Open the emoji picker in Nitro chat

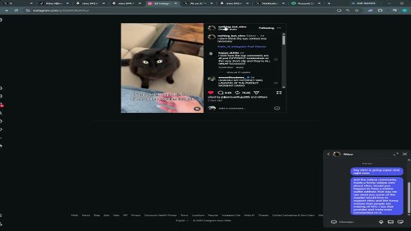click(334, 222)
